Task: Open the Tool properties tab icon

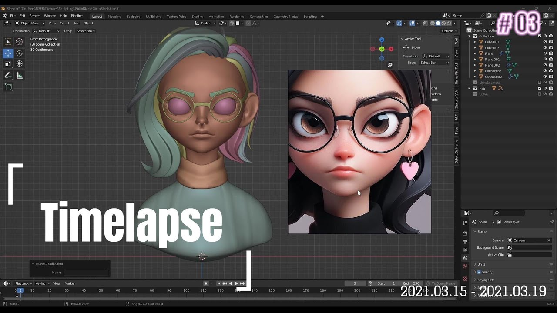Action: click(465, 223)
